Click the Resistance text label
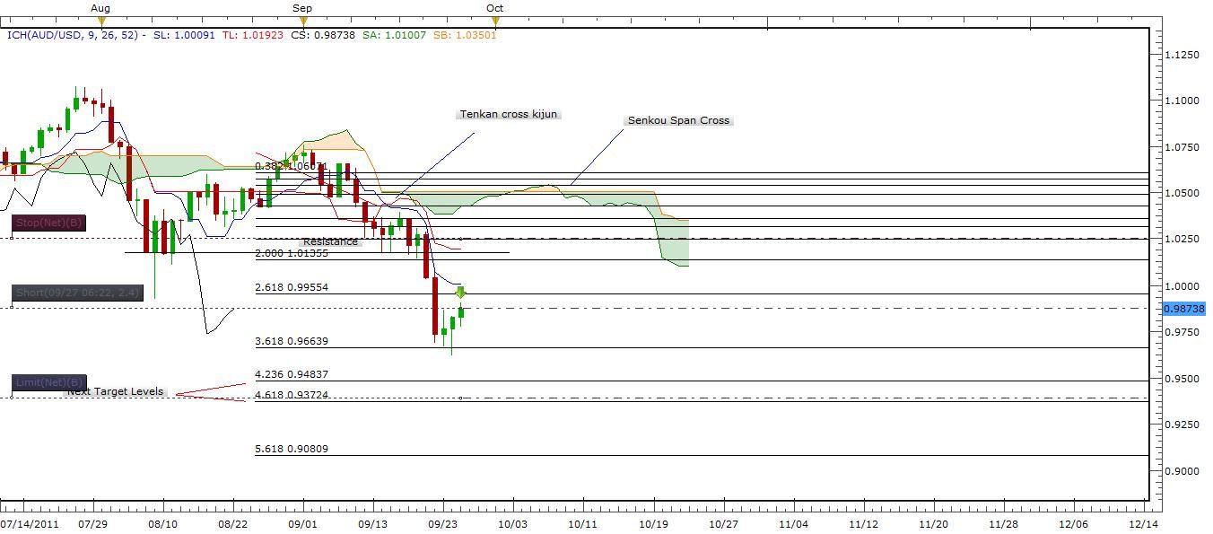1213x534 pixels. click(330, 241)
